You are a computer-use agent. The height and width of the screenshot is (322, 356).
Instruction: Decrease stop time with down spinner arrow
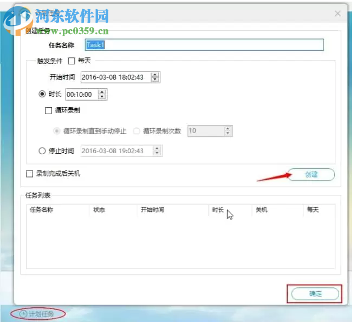157,153
